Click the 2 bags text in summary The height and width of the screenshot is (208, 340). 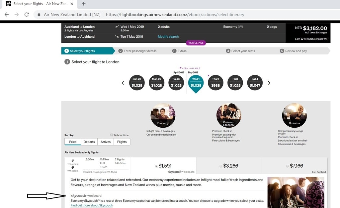coord(272,26)
